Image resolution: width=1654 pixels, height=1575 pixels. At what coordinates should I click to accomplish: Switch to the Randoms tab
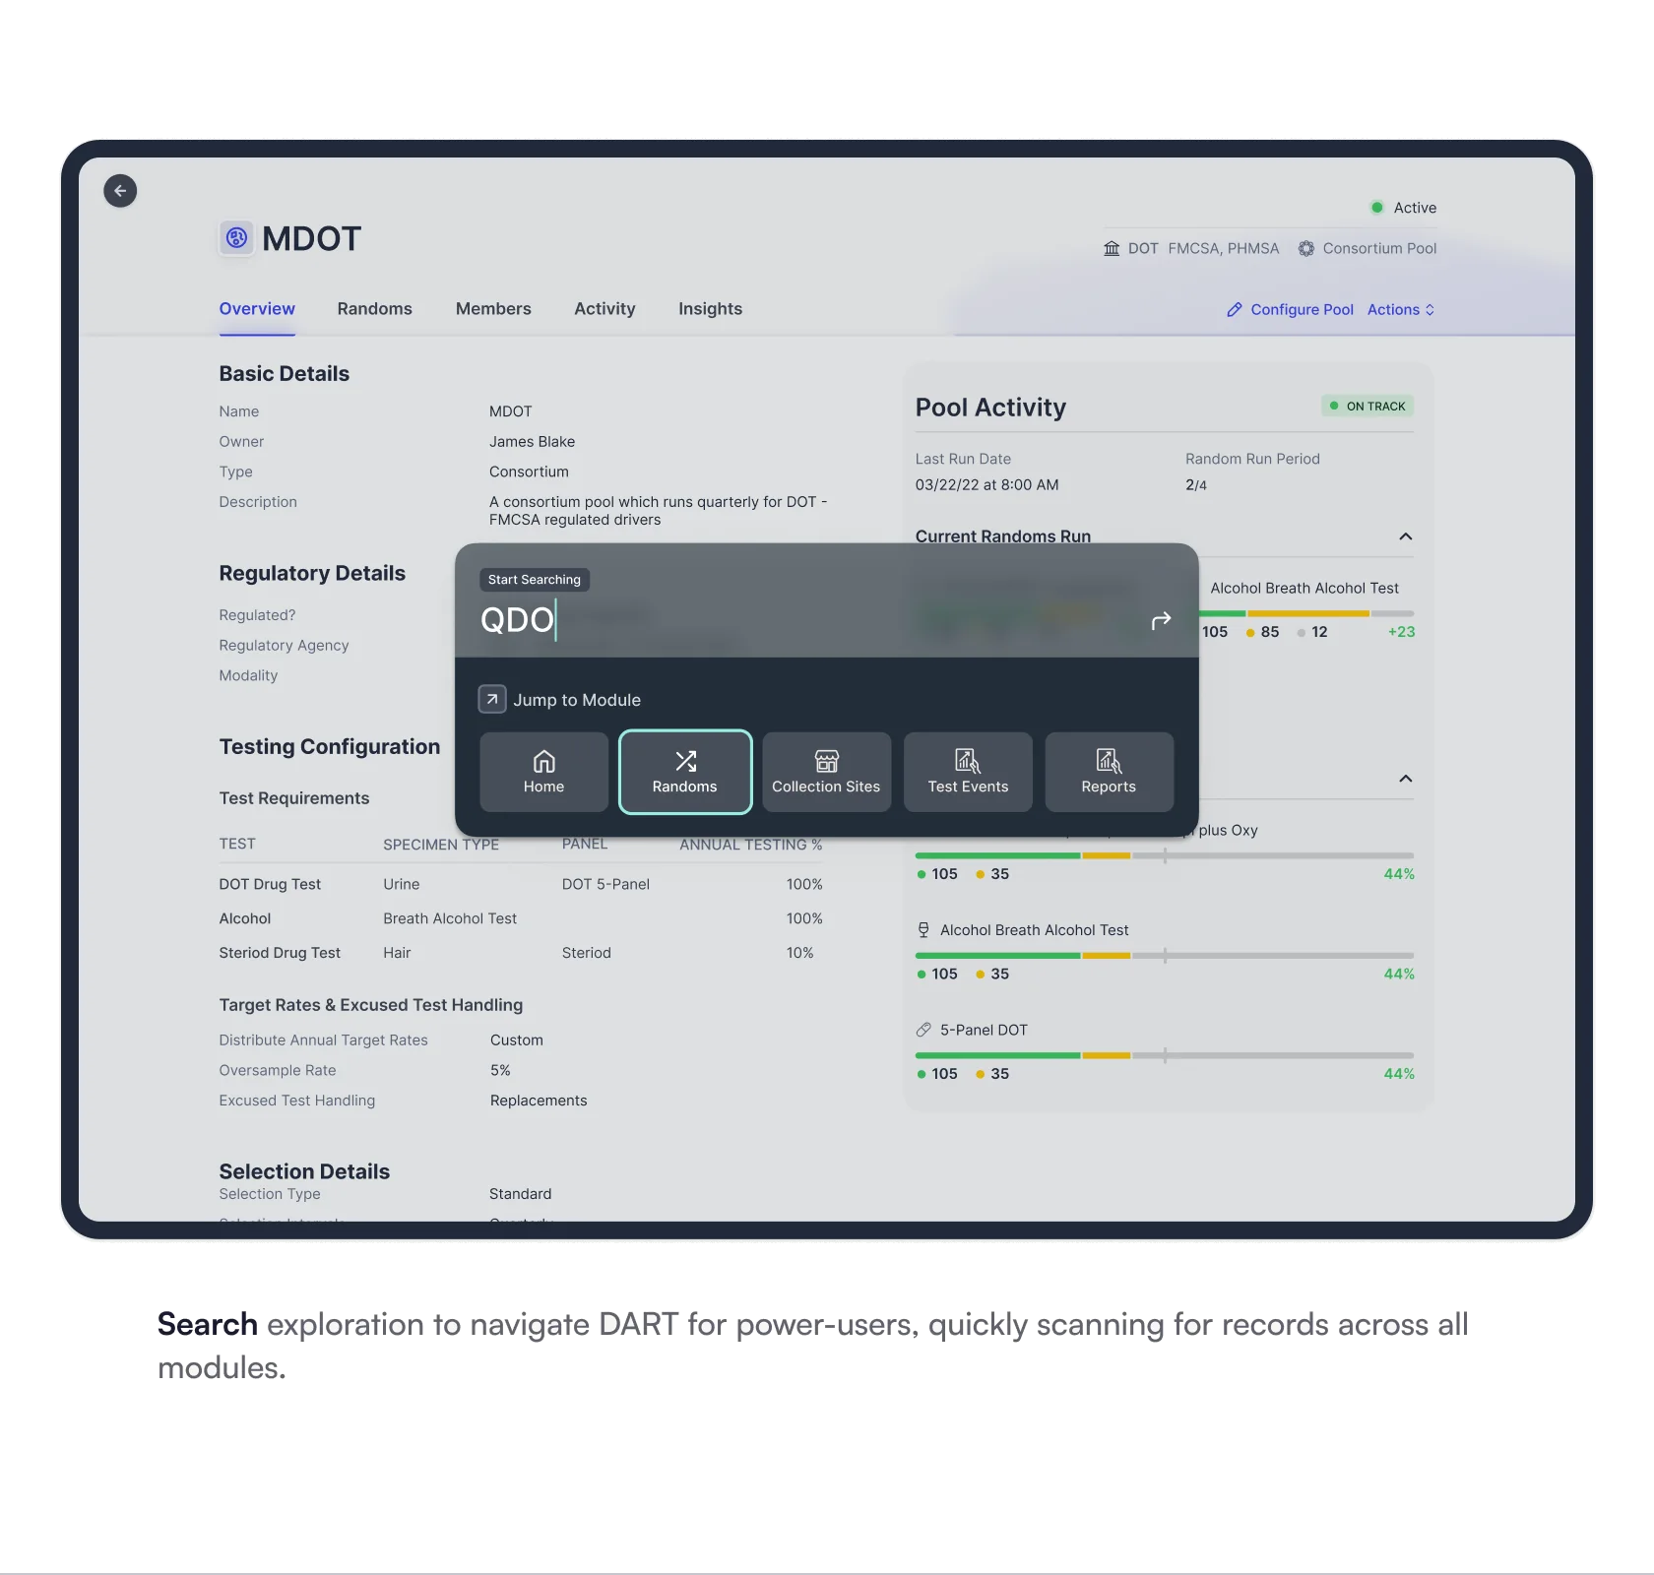click(x=375, y=309)
